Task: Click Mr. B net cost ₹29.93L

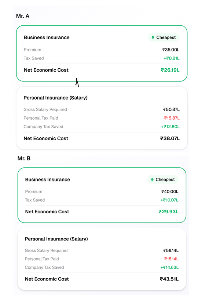Action: (x=169, y=212)
